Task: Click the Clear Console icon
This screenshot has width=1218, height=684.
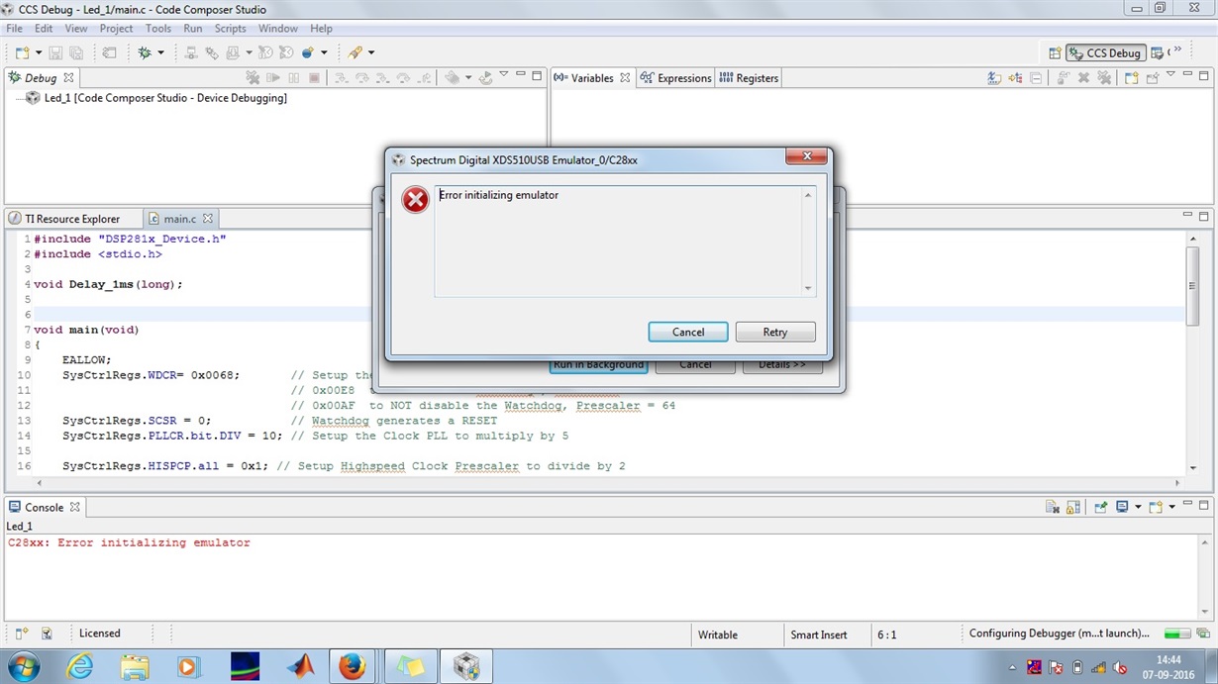Action: [1052, 507]
